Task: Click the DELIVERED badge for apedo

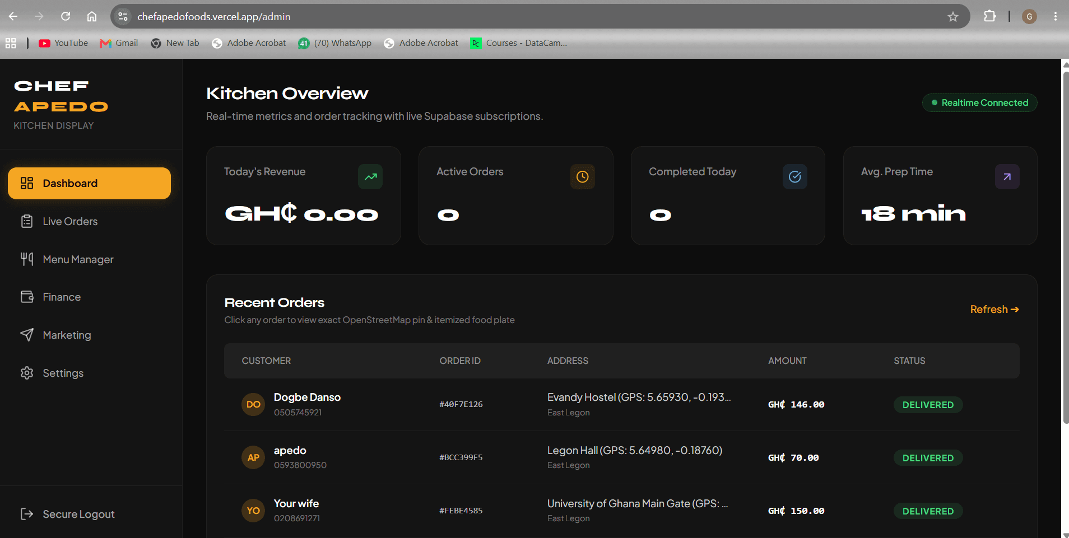Action: [x=928, y=458]
